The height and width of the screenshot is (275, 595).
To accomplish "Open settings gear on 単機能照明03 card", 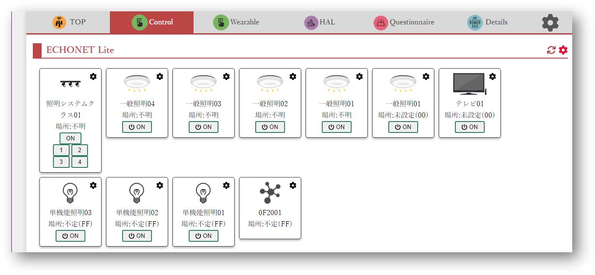I will pyautogui.click(x=93, y=185).
